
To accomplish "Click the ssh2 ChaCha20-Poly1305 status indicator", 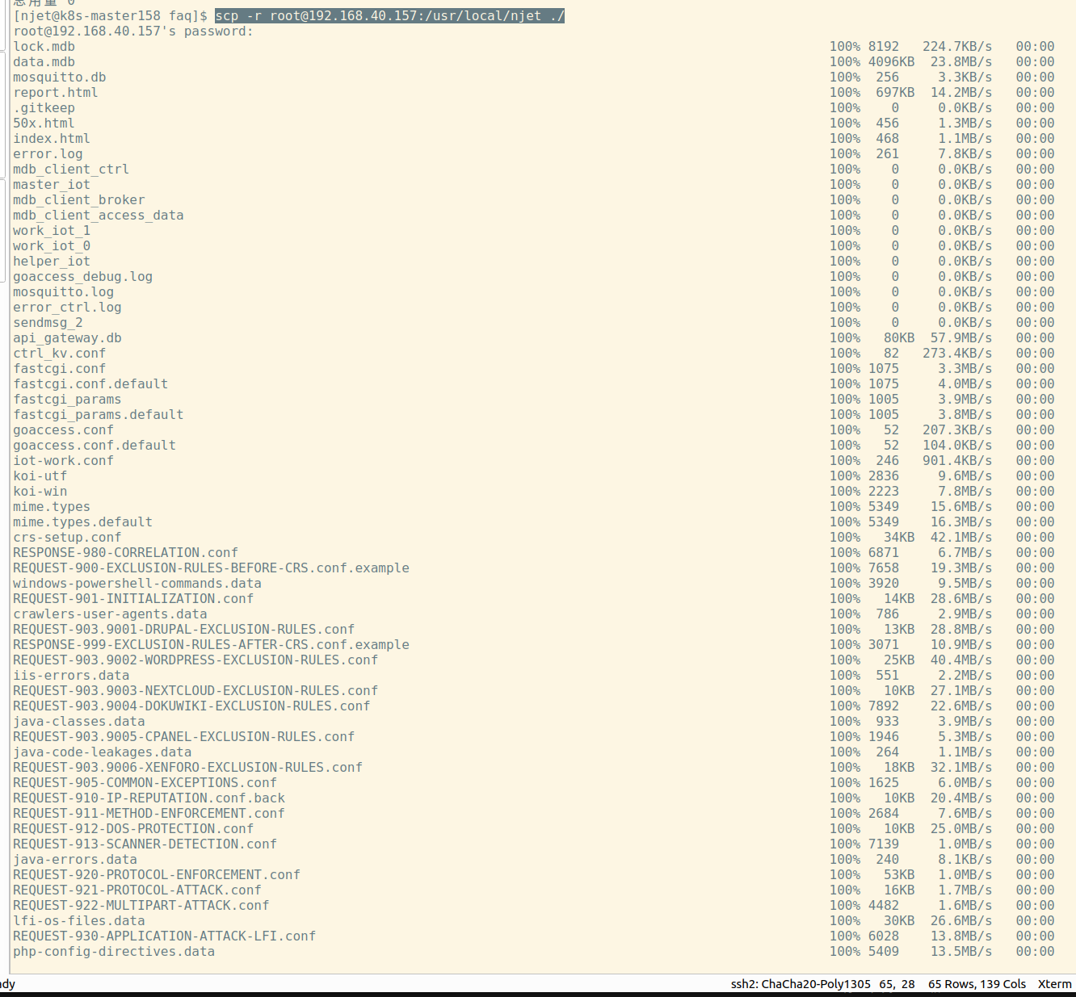I will pyautogui.click(x=801, y=984).
